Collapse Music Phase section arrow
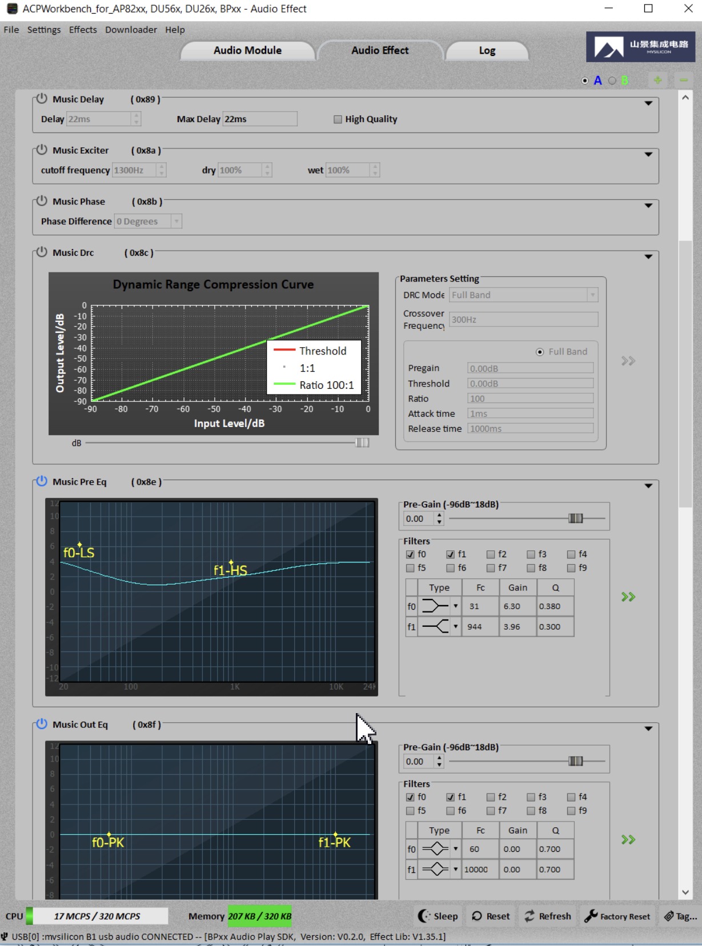The width and height of the screenshot is (702, 946). [648, 206]
